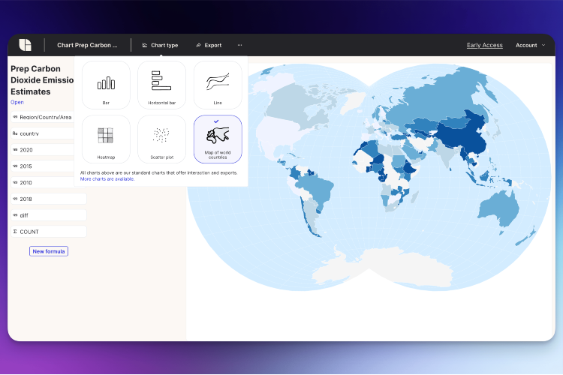Click the New formula button
This screenshot has width=563, height=375.
(x=49, y=251)
